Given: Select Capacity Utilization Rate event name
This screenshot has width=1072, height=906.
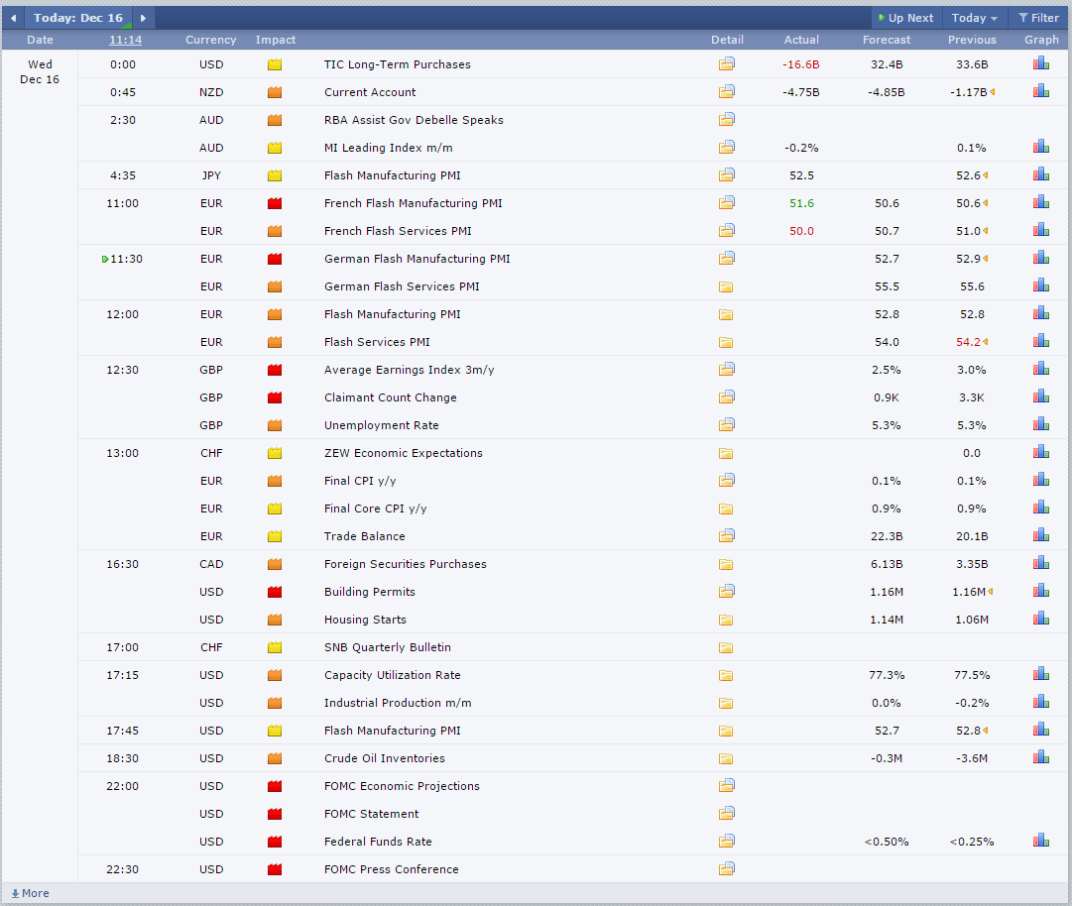Looking at the screenshot, I should click(392, 675).
